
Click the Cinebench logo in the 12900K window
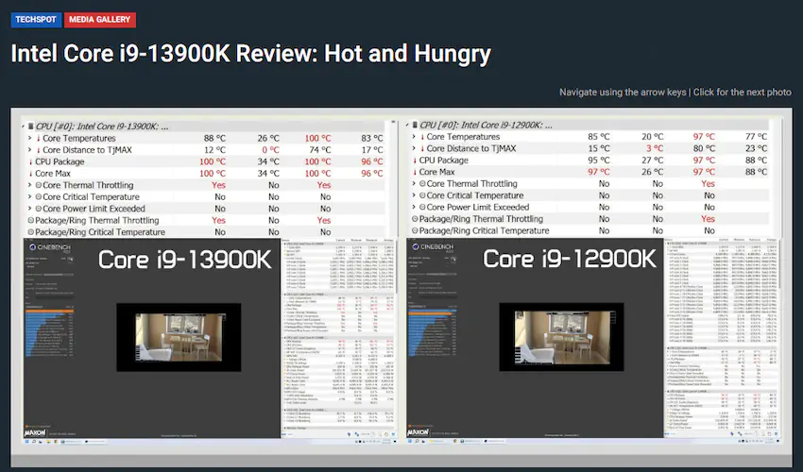coord(434,246)
